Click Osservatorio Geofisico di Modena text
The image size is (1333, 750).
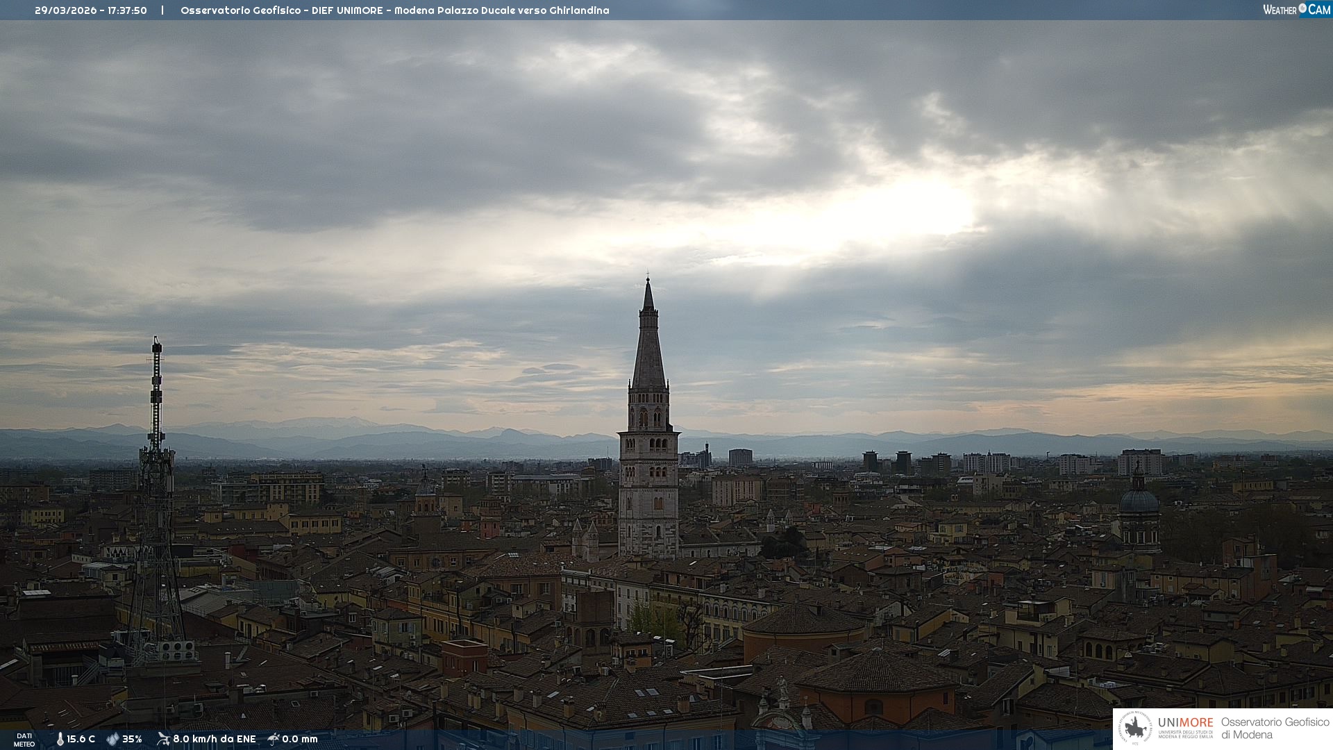(x=1275, y=728)
